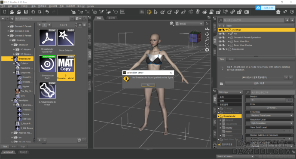Toggle visibility eye for Basic Wear Panties

tap(220, 45)
